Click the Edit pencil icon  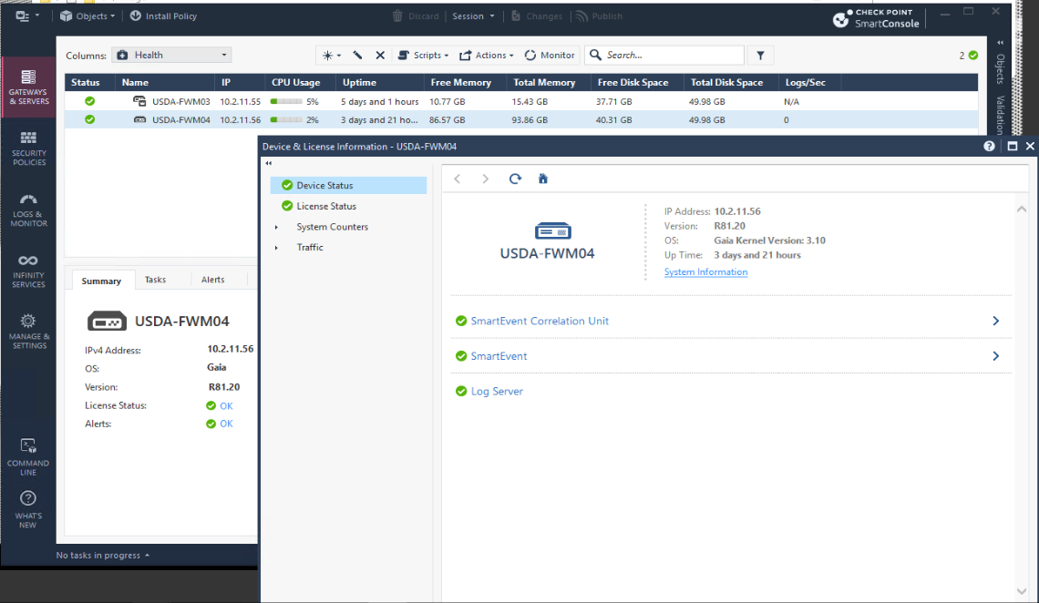[x=357, y=55]
